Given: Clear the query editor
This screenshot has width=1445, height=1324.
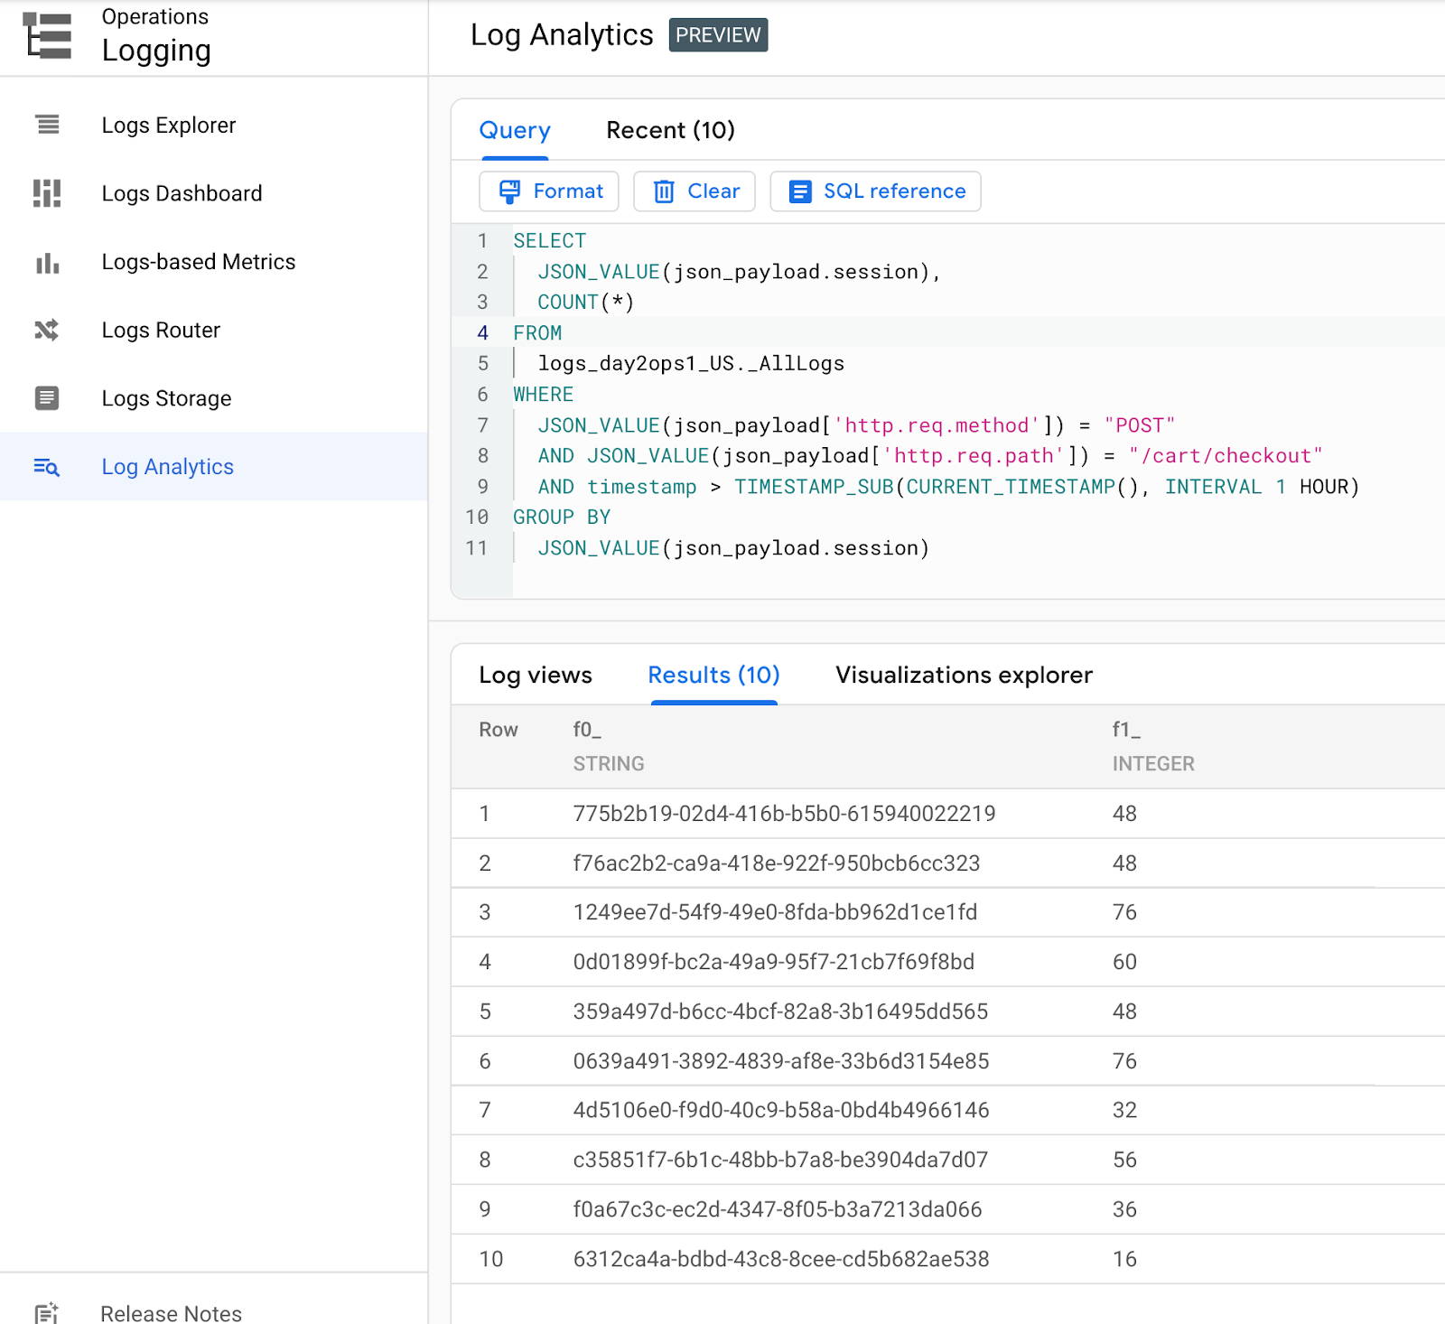Looking at the screenshot, I should [x=695, y=191].
